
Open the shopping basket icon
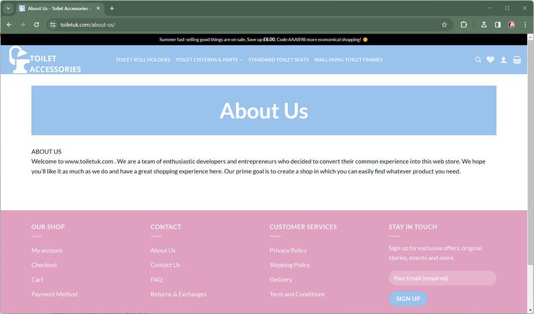pyautogui.click(x=517, y=60)
